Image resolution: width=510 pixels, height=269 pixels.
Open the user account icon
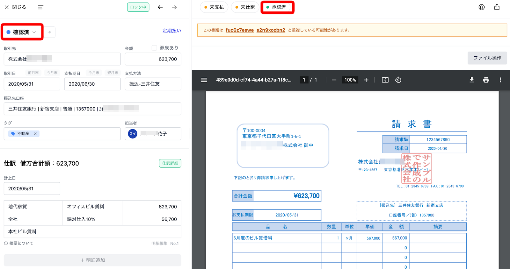(482, 7)
